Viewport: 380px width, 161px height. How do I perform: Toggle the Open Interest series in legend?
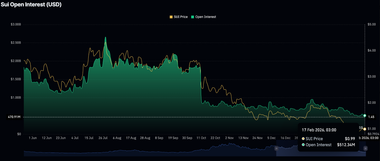206,17
